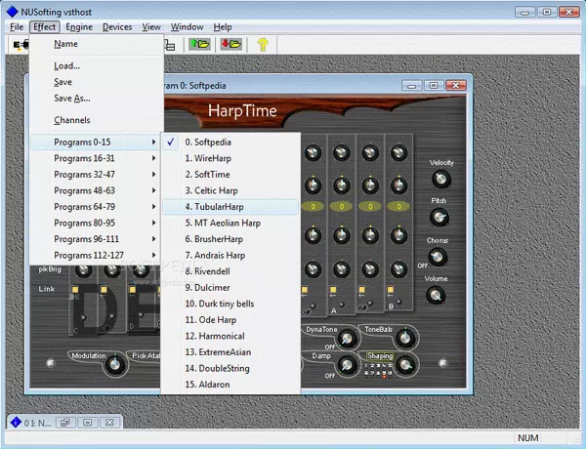Choose Save As... in Effect menu
The image size is (586, 449).
tap(71, 99)
